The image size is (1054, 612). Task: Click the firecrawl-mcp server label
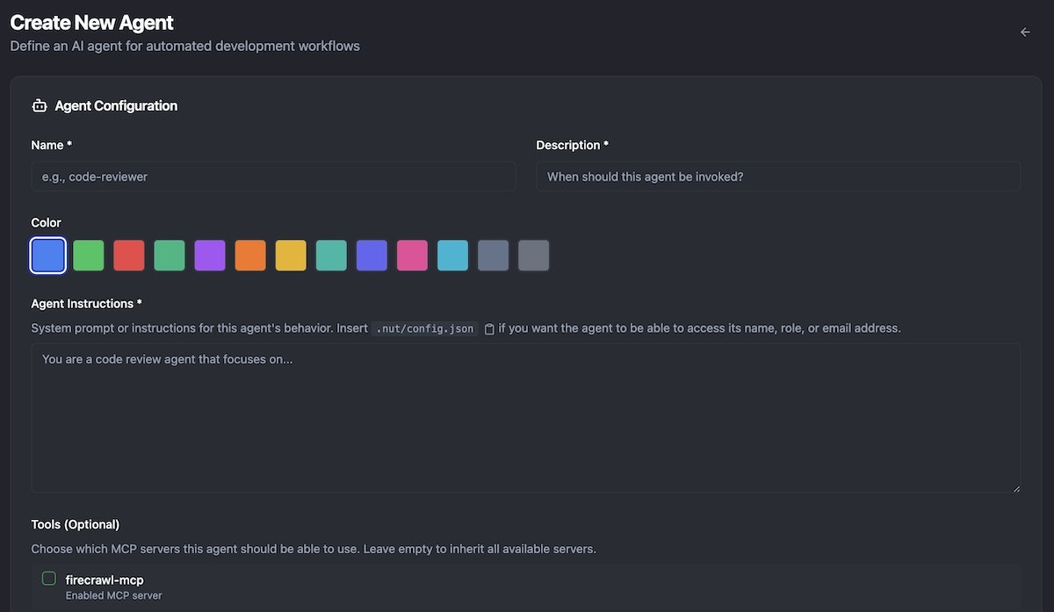[105, 580]
